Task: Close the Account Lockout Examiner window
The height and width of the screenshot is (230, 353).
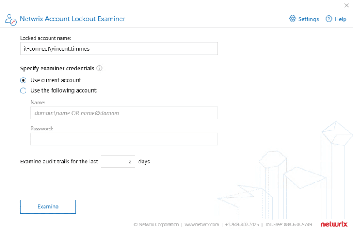Action: [346, 6]
